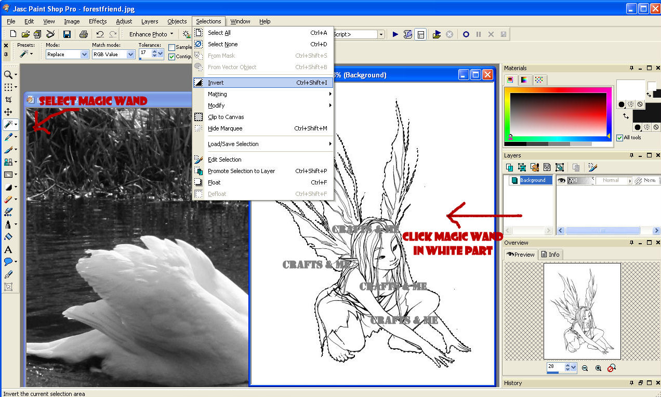
Task: Switch to the Info tab in Overview
Action: [550, 254]
